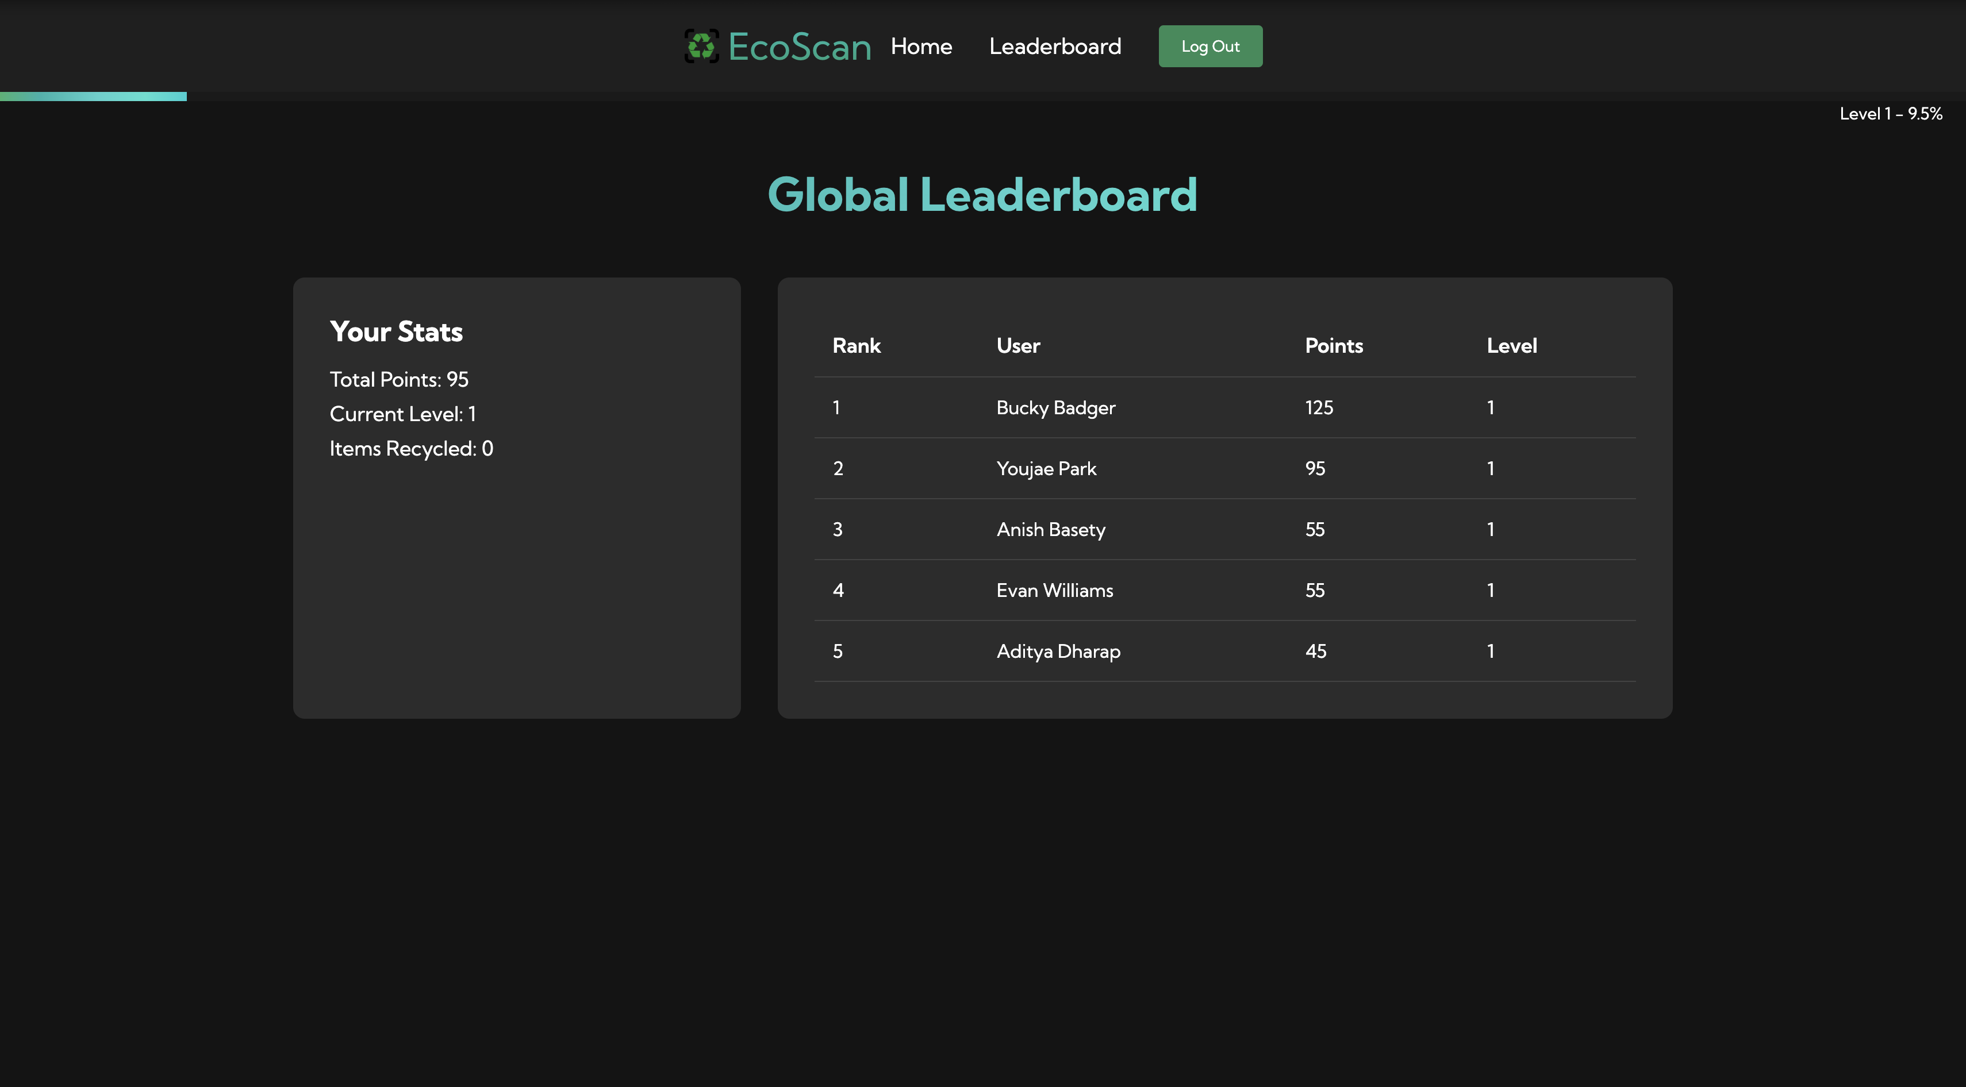Click the Rank column header
The height and width of the screenshot is (1087, 1966).
pyautogui.click(x=855, y=345)
